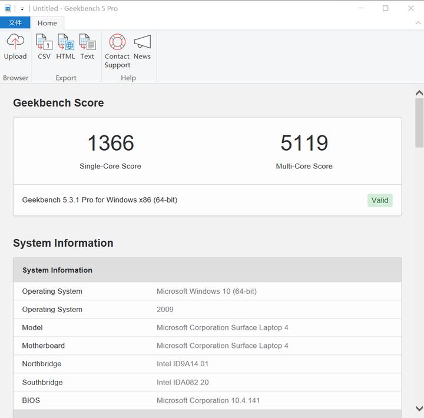Click the vertical scrollbar thumb
Image resolution: width=424 pixels, height=418 pixels.
(x=419, y=122)
